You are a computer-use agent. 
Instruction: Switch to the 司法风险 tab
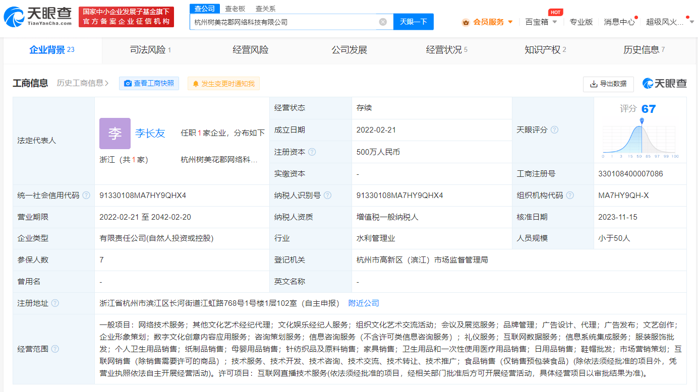[x=150, y=50]
